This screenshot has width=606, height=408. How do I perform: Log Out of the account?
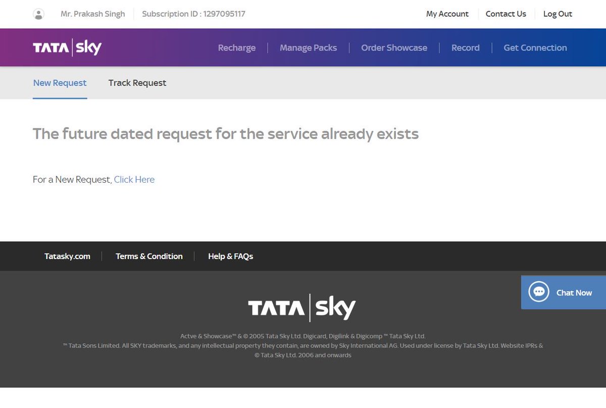558,14
